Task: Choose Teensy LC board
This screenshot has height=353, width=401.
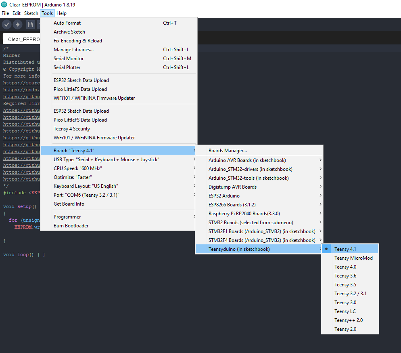Action: [x=350, y=311]
